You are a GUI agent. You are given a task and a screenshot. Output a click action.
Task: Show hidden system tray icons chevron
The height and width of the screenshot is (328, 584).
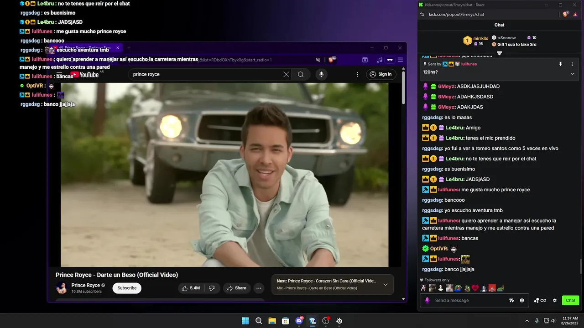tap(527, 321)
